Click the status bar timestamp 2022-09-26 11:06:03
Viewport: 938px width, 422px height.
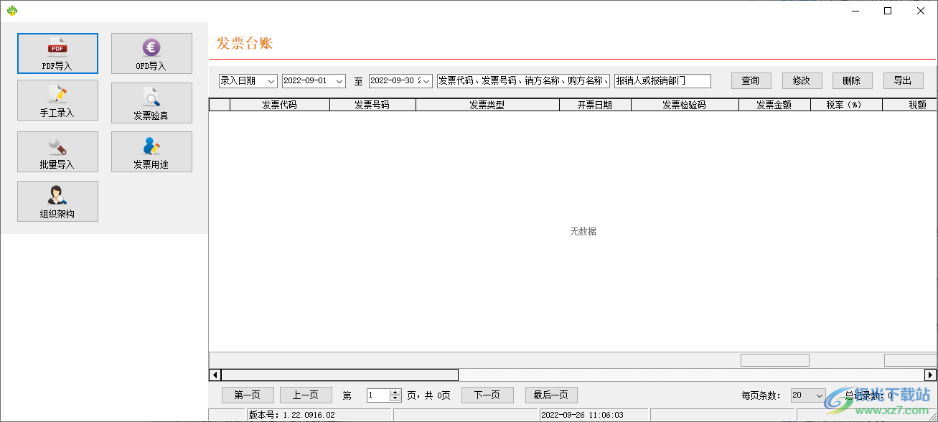[582, 415]
